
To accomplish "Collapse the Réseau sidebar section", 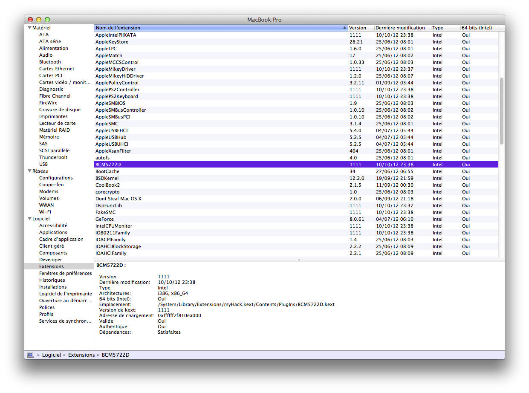I will click(29, 171).
